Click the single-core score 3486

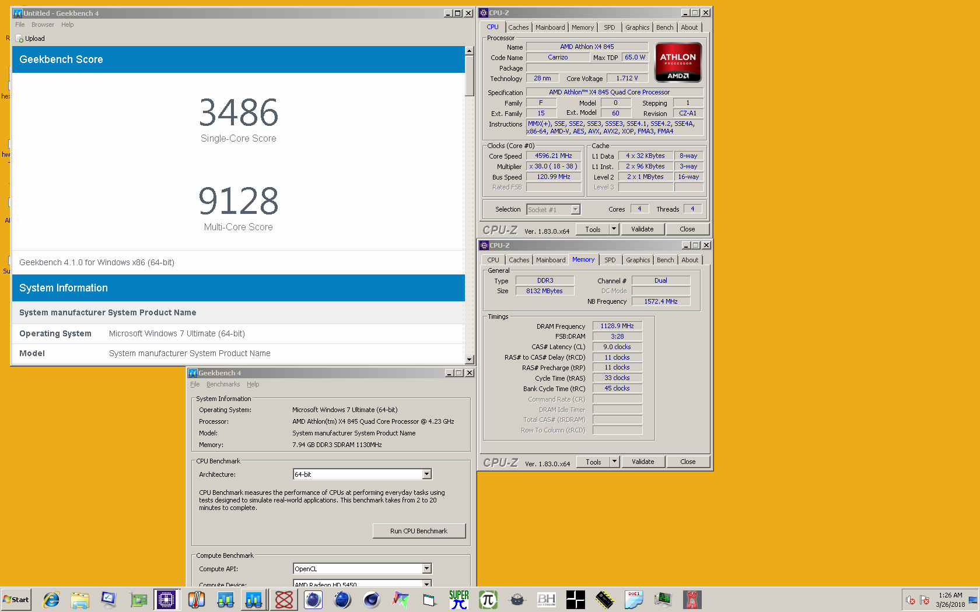239,112
